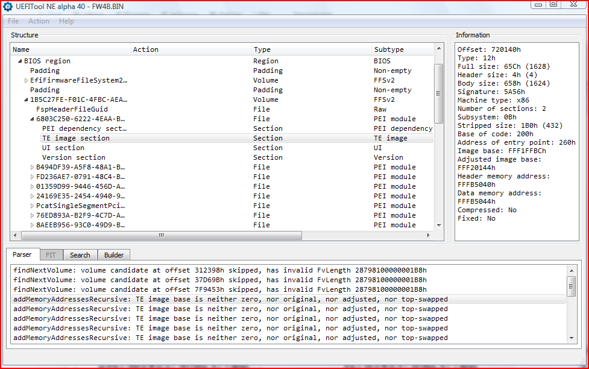This screenshot has width=589, height=369.
Task: Click the Raw subtype of FspHeaderFileGuid
Action: 380,109
